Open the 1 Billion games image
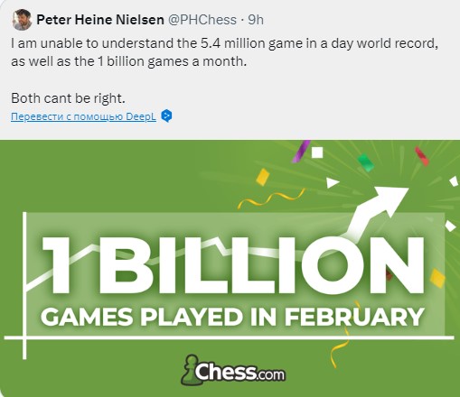This screenshot has width=460, height=397. click(x=230, y=268)
